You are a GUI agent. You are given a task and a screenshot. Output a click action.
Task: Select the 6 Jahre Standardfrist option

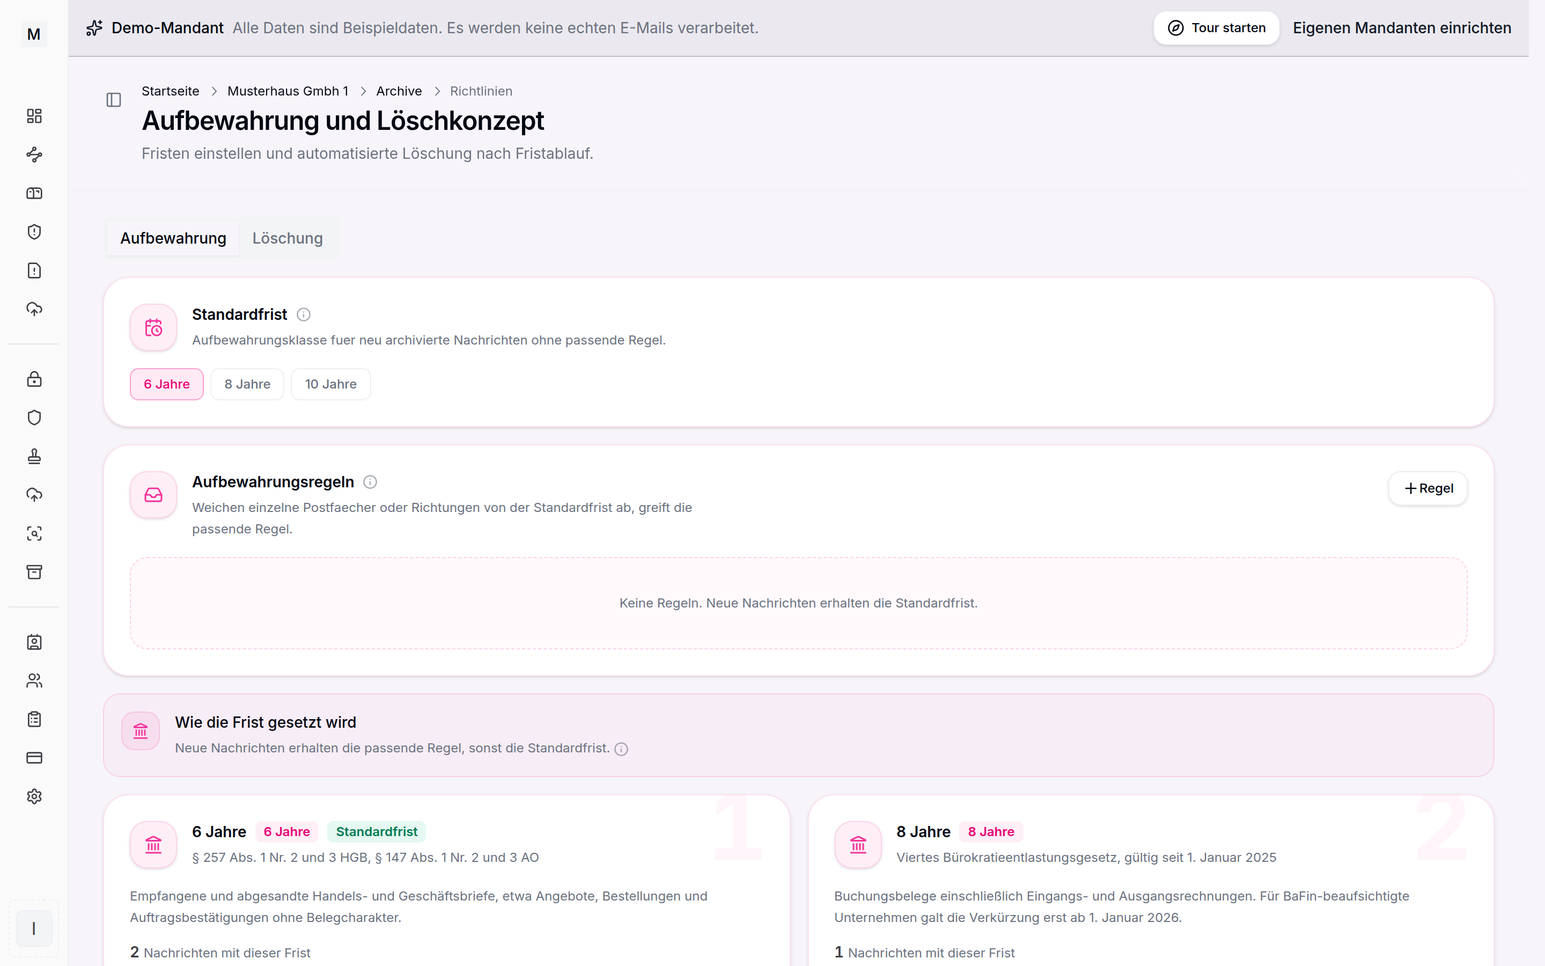point(167,384)
